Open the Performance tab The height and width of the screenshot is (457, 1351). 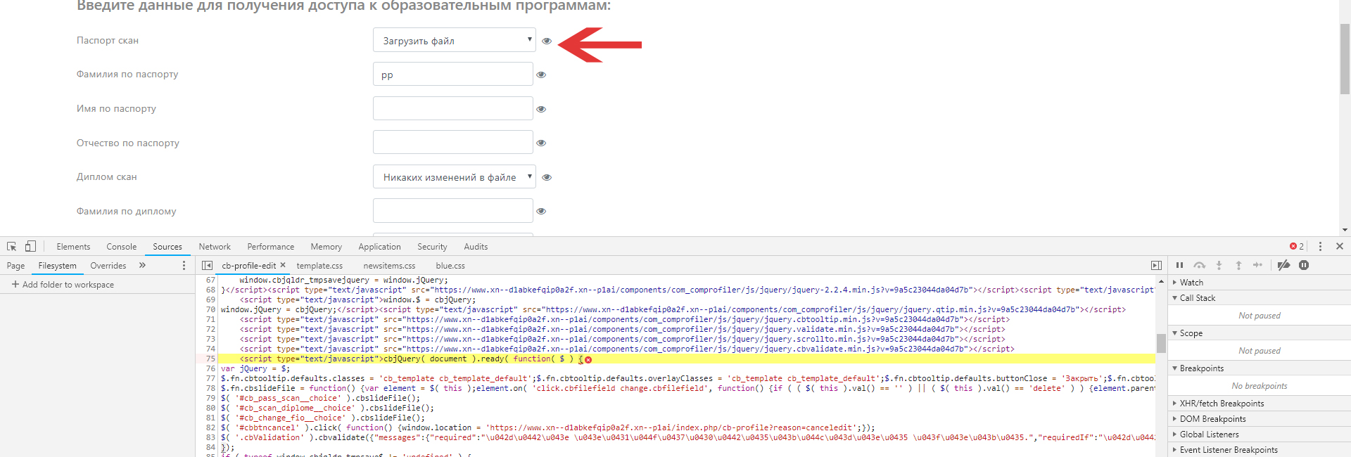(x=271, y=247)
